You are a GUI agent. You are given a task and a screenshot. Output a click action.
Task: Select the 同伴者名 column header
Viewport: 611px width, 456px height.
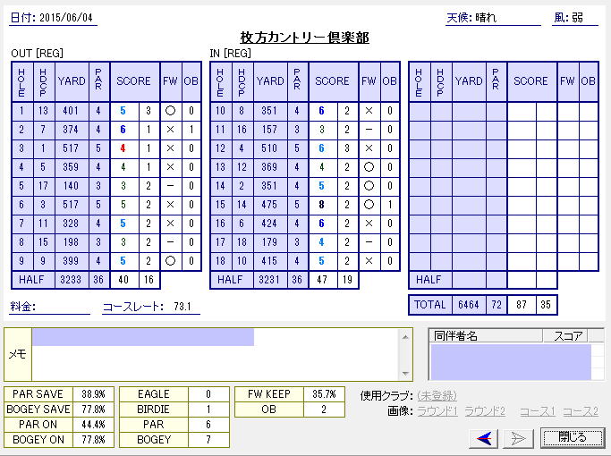point(486,335)
